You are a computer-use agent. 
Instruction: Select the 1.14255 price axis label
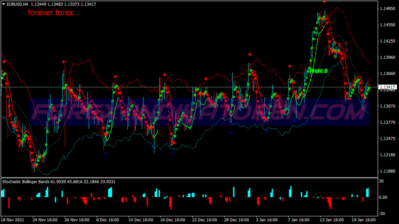point(387,41)
